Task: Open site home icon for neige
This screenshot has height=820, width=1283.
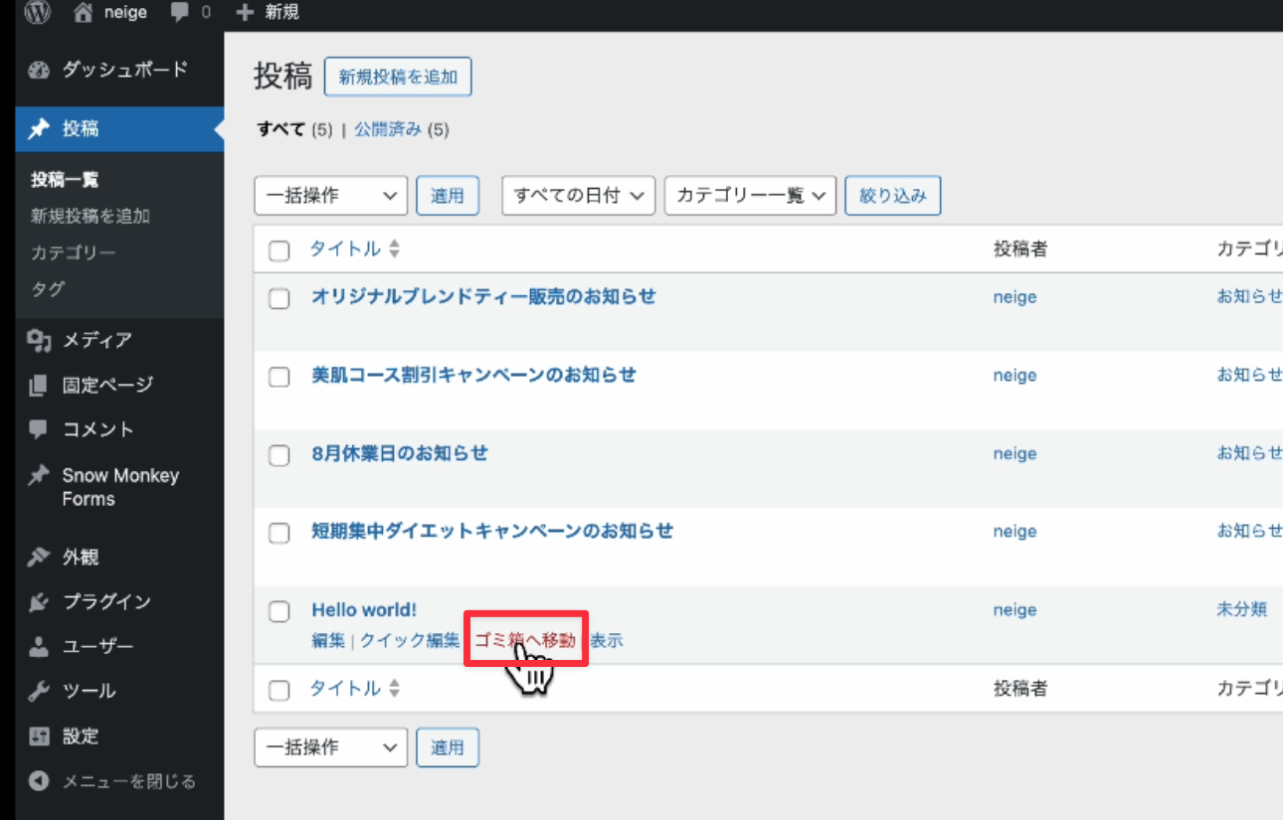Action: point(84,13)
